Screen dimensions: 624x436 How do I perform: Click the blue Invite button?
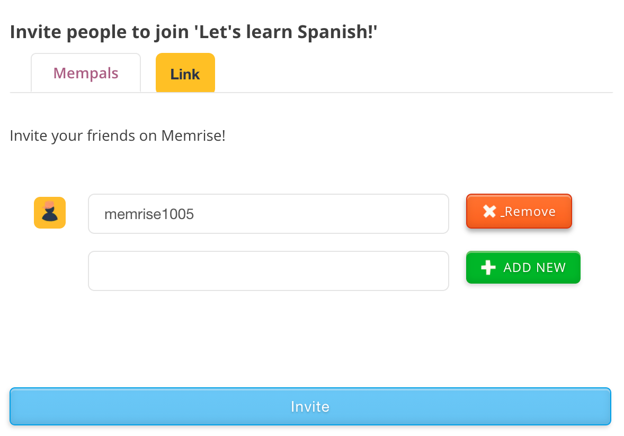310,406
